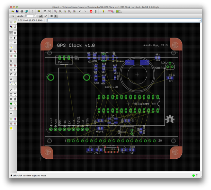
Task: Select the Add part tool
Action: [15, 51]
